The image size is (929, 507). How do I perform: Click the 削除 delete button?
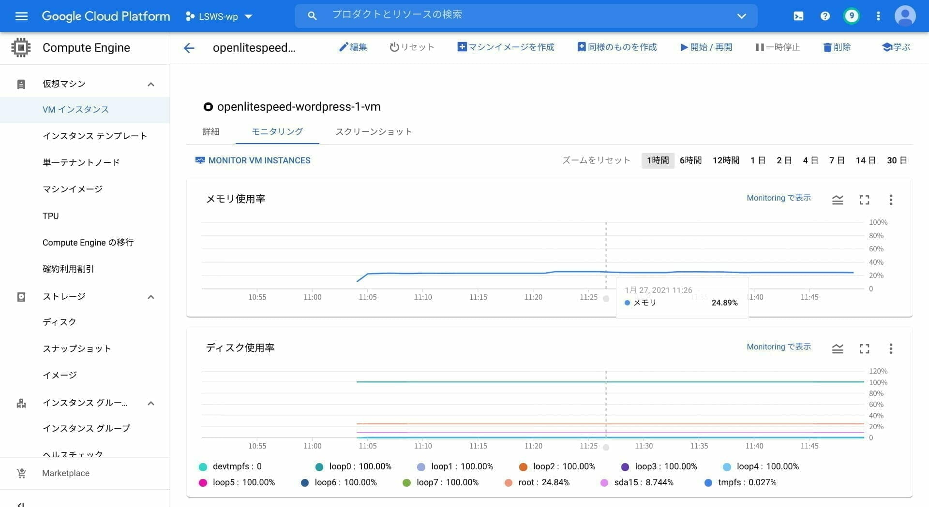837,47
